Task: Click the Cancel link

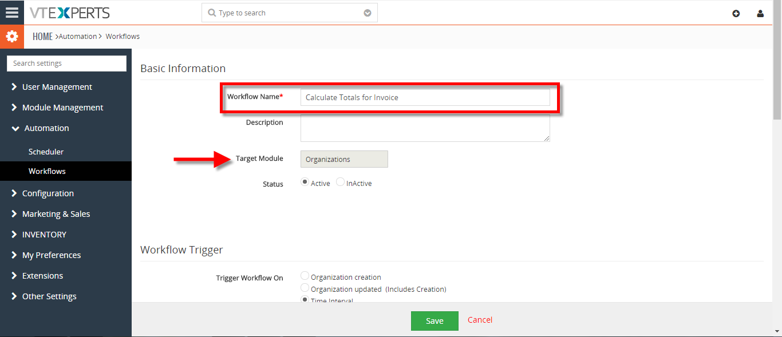Action: coord(480,320)
